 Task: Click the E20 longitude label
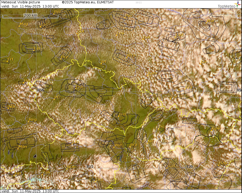[190, 166]
